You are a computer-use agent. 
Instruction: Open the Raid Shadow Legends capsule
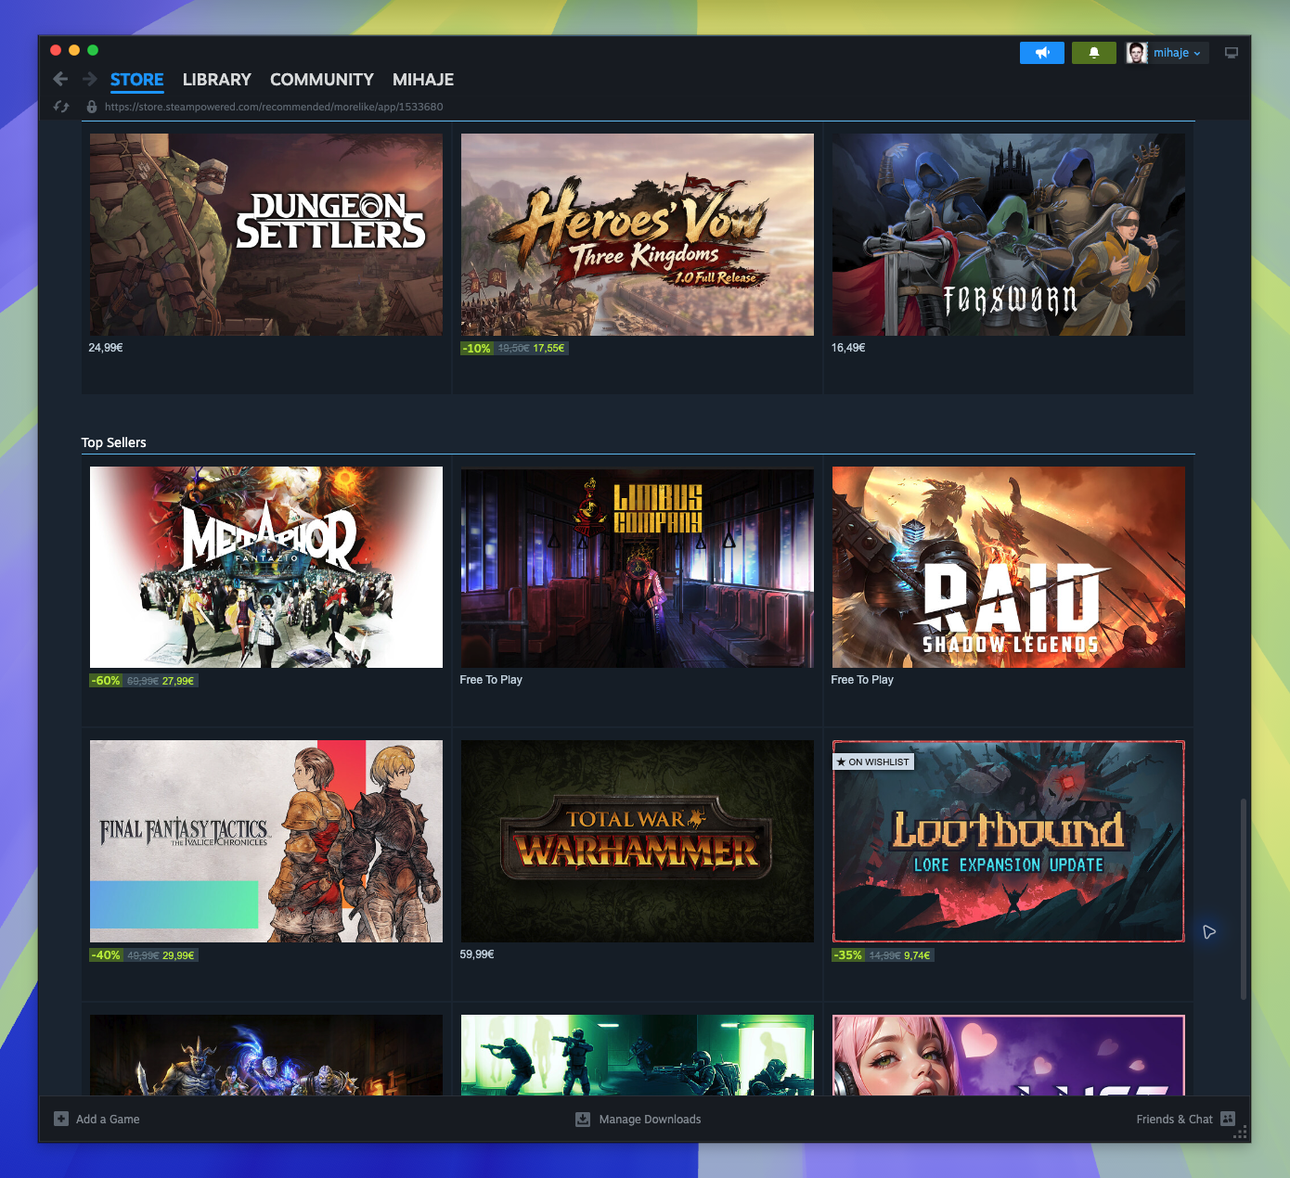point(1009,568)
